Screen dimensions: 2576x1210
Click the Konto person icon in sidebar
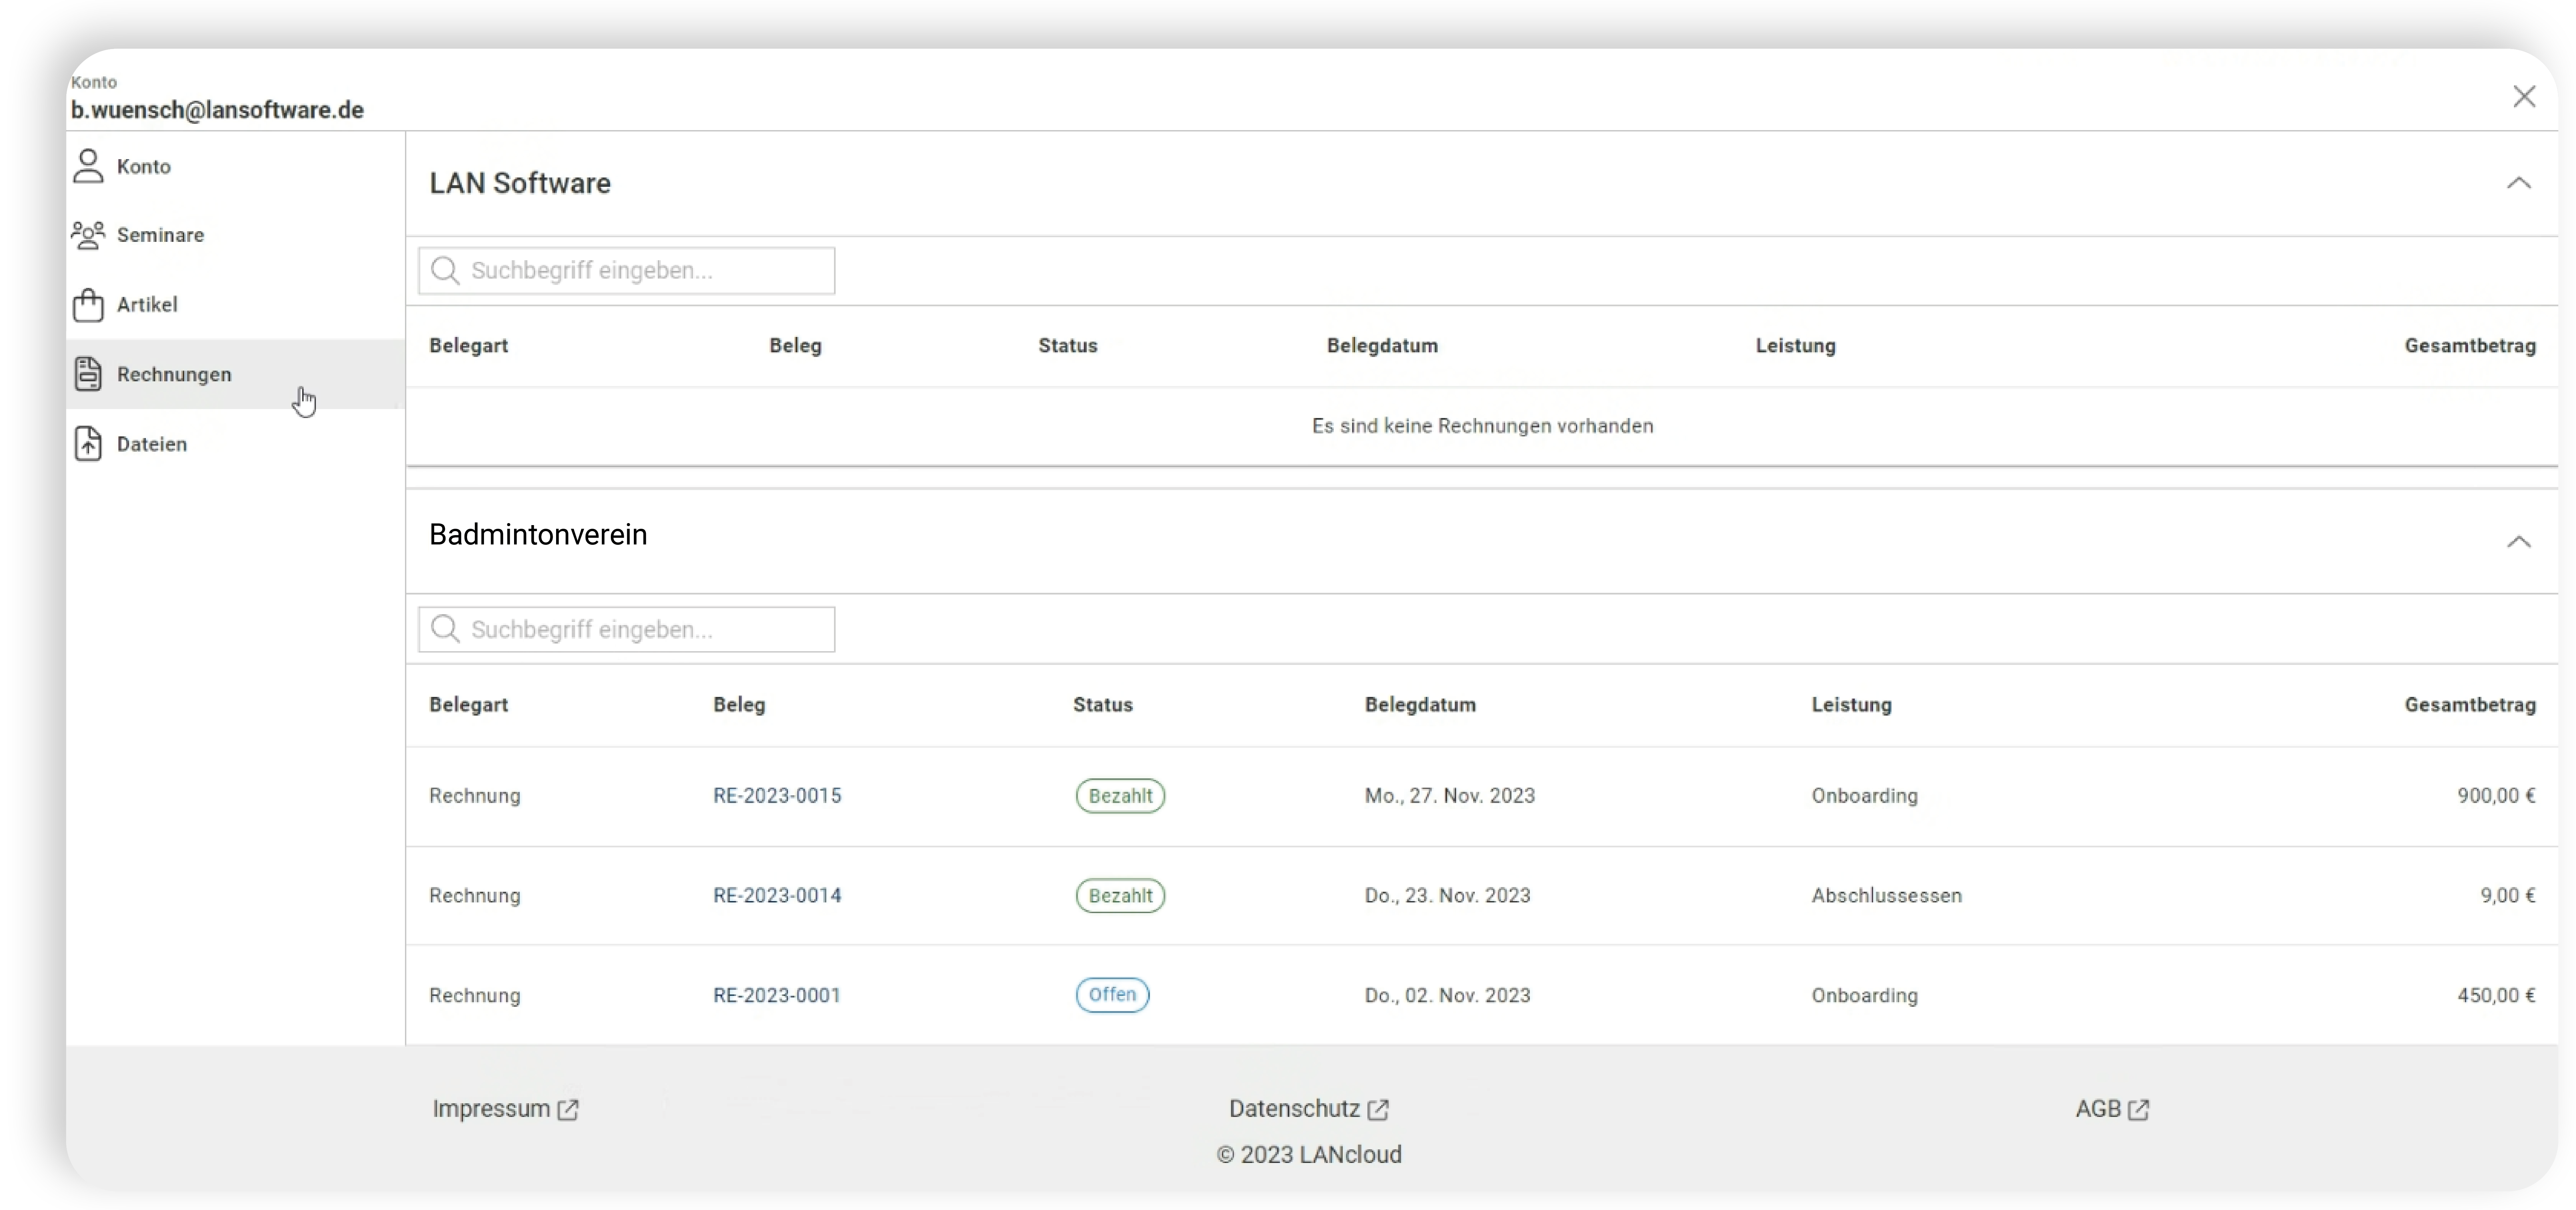click(88, 166)
